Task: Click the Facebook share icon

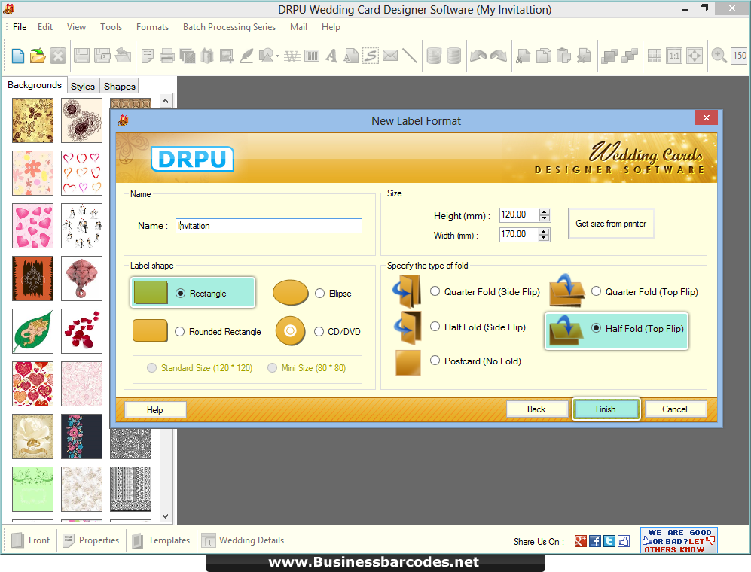Action: (595, 541)
